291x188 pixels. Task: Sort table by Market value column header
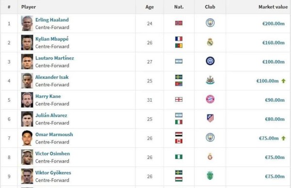pyautogui.click(x=273, y=7)
